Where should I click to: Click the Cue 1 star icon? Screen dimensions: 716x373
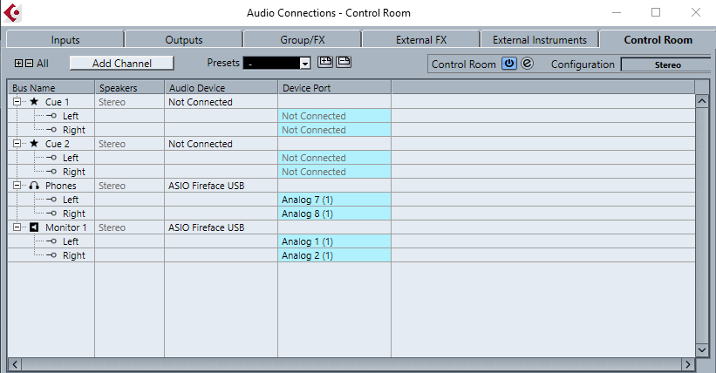pyautogui.click(x=34, y=102)
